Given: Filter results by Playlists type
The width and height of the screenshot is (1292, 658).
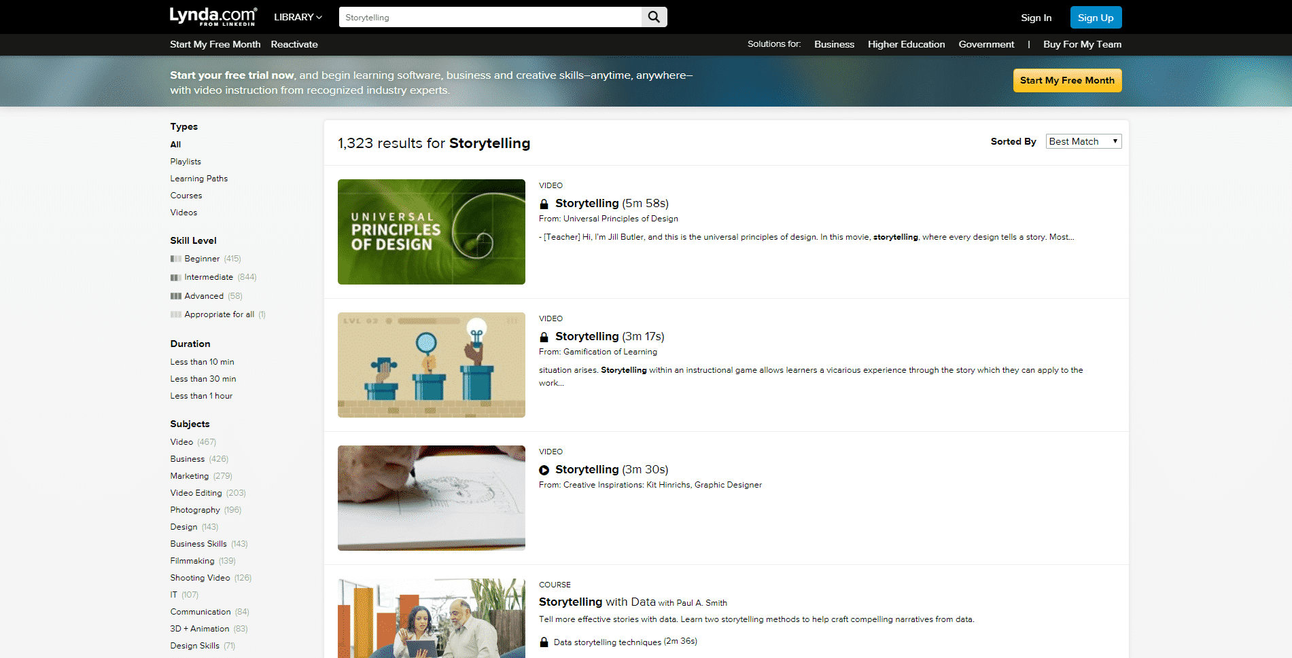Looking at the screenshot, I should [186, 162].
